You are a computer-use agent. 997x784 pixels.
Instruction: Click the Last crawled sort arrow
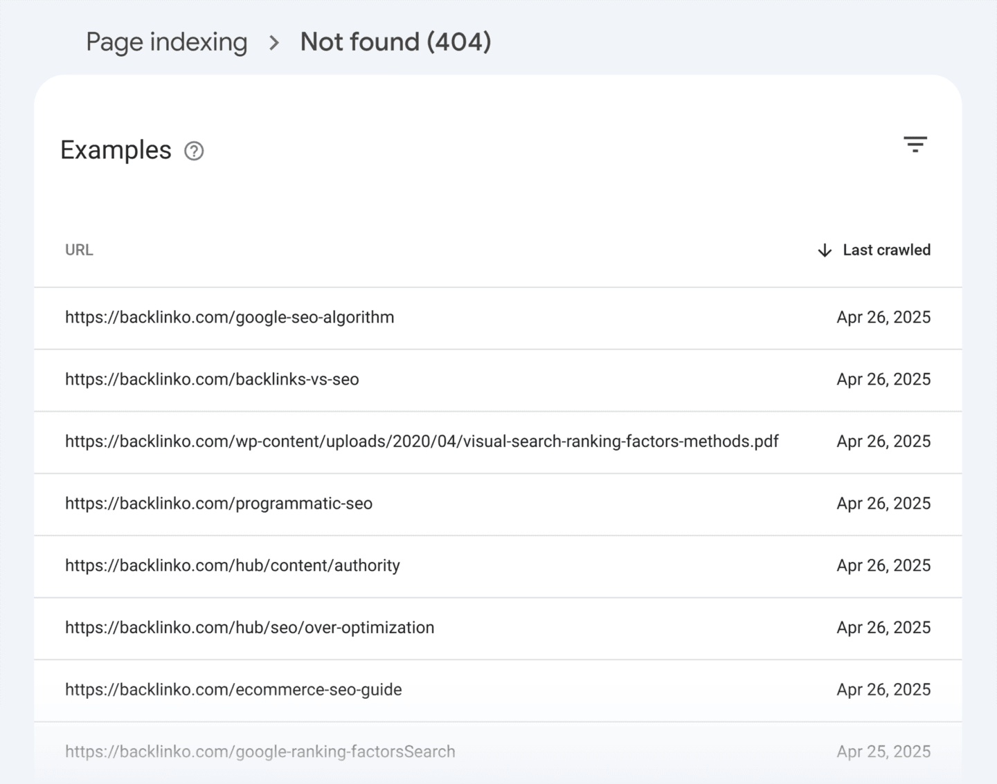point(824,250)
